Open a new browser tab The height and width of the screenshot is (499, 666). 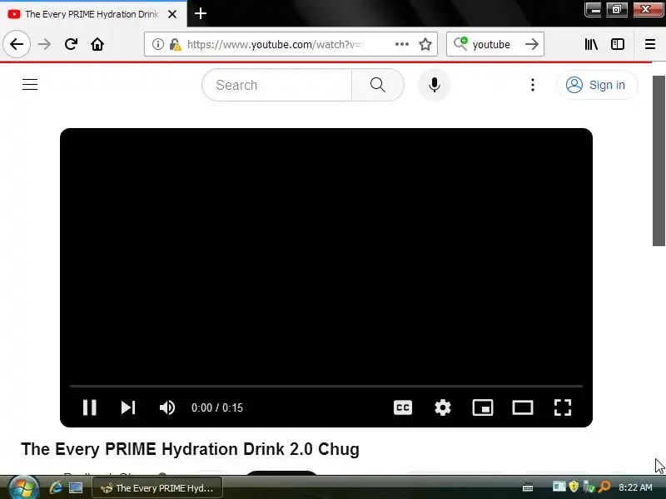pyautogui.click(x=201, y=13)
